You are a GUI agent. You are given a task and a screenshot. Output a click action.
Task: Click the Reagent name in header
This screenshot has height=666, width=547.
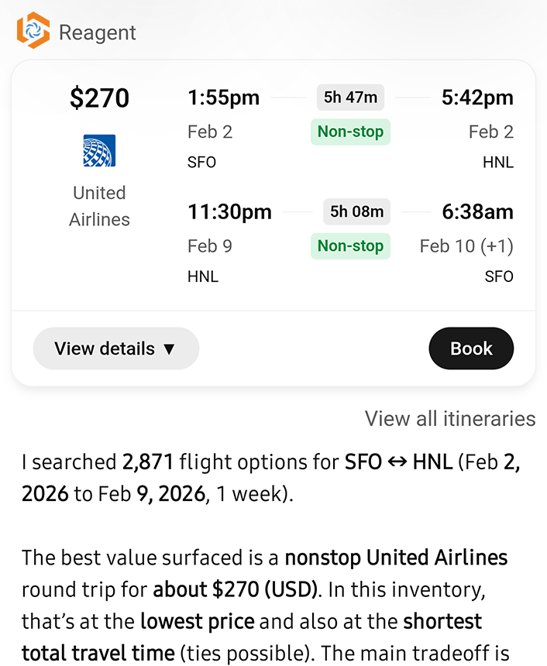pyautogui.click(x=97, y=33)
